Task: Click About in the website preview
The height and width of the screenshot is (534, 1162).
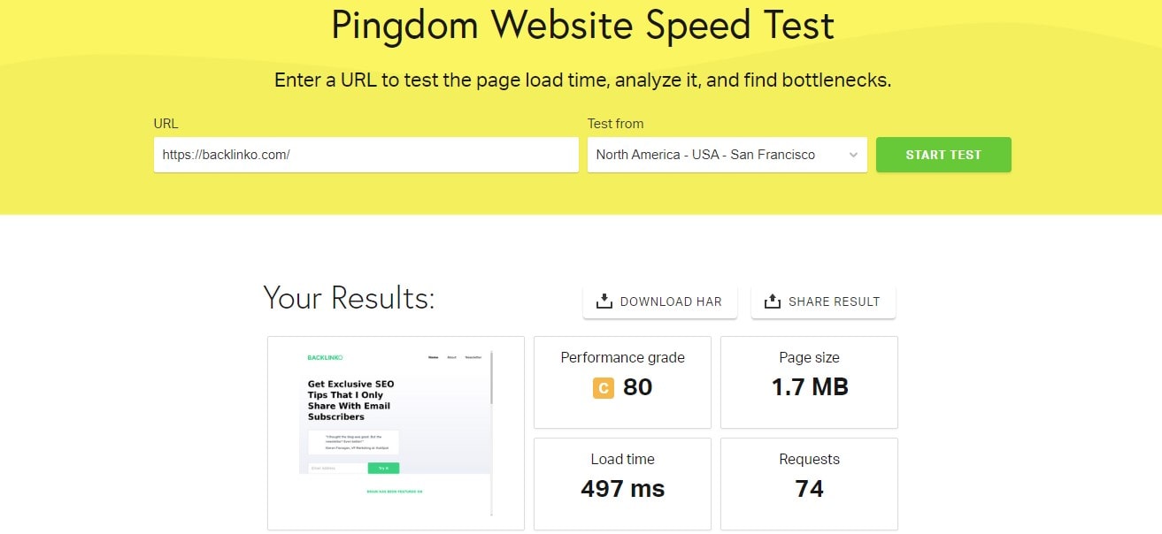Action: (x=451, y=357)
